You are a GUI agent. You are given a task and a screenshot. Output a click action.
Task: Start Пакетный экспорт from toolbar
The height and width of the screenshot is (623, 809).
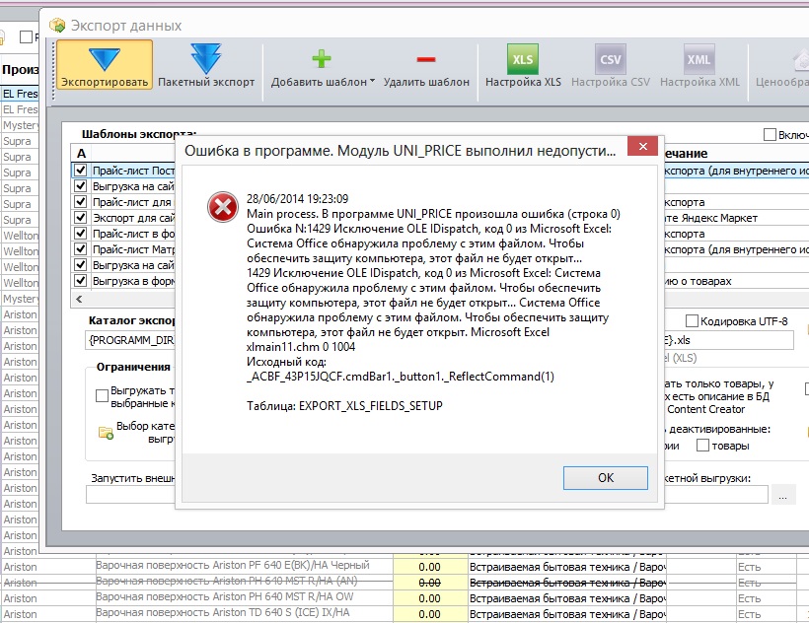[x=206, y=65]
